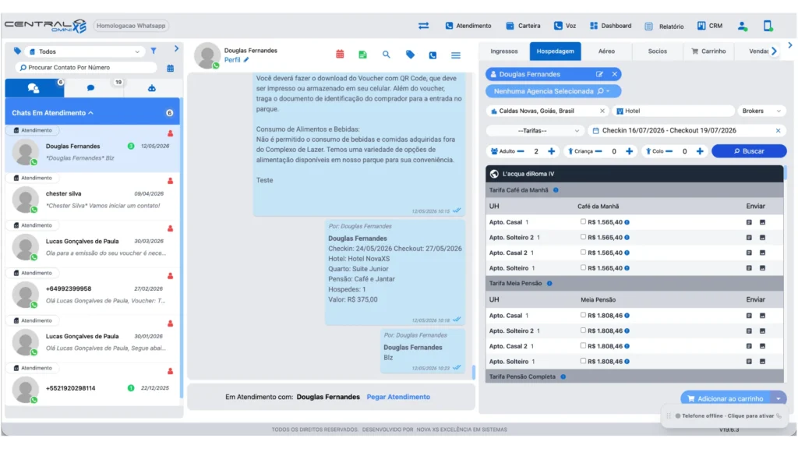The height and width of the screenshot is (449, 798).
Task: Check Apto. Solteiro 2 Café da Manhã price
Action: (x=583, y=237)
